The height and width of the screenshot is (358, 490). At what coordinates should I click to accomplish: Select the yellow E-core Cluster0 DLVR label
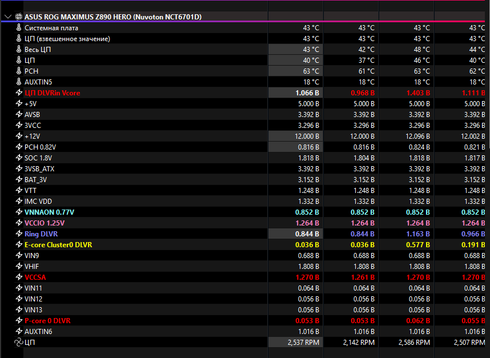point(58,244)
